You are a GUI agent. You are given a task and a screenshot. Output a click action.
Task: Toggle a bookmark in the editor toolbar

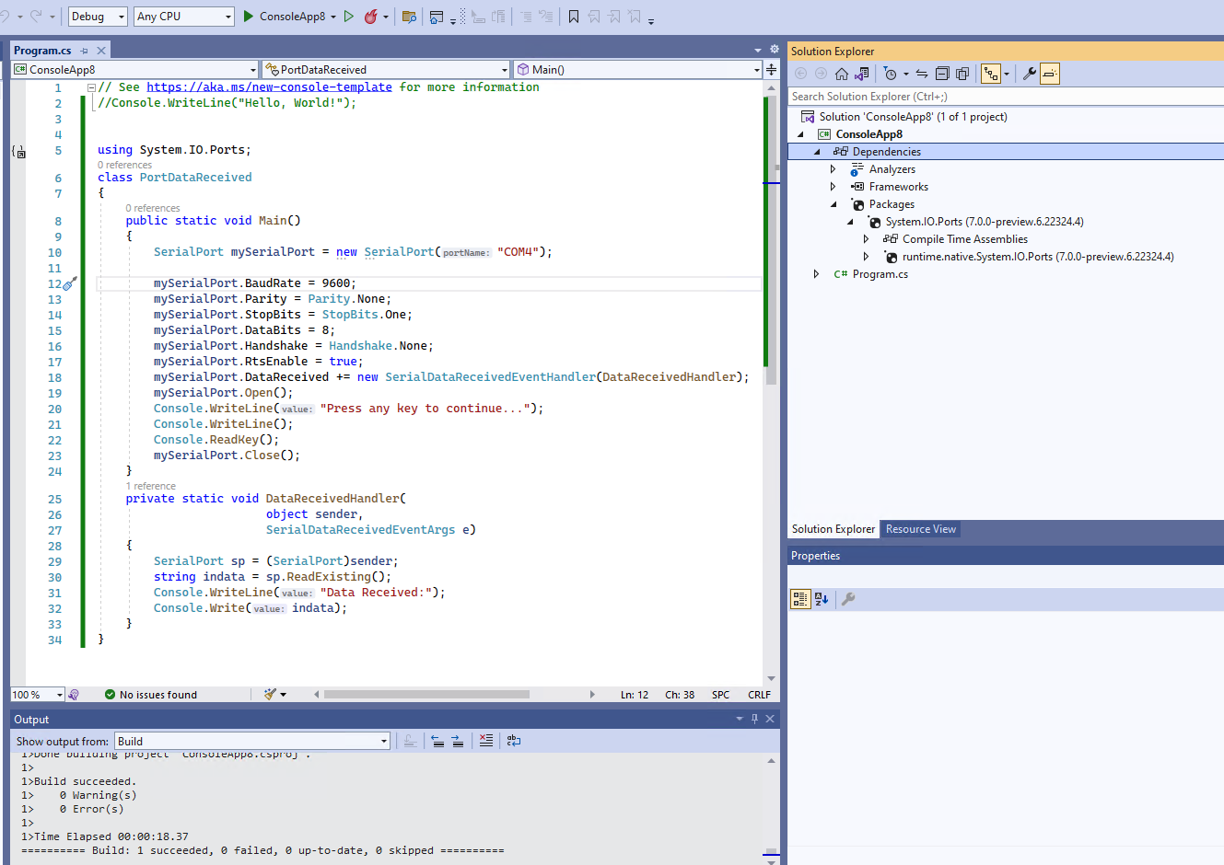pyautogui.click(x=573, y=16)
